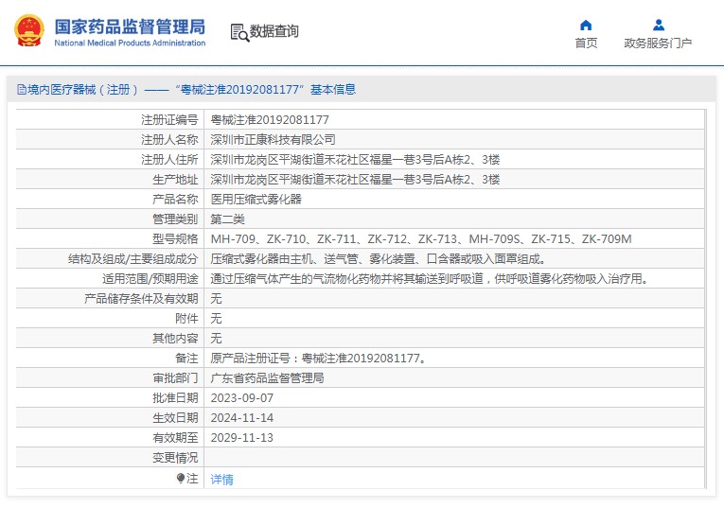Click the document icon before 境内医疗器械
Image resolution: width=724 pixels, height=508 pixels.
click(x=21, y=90)
